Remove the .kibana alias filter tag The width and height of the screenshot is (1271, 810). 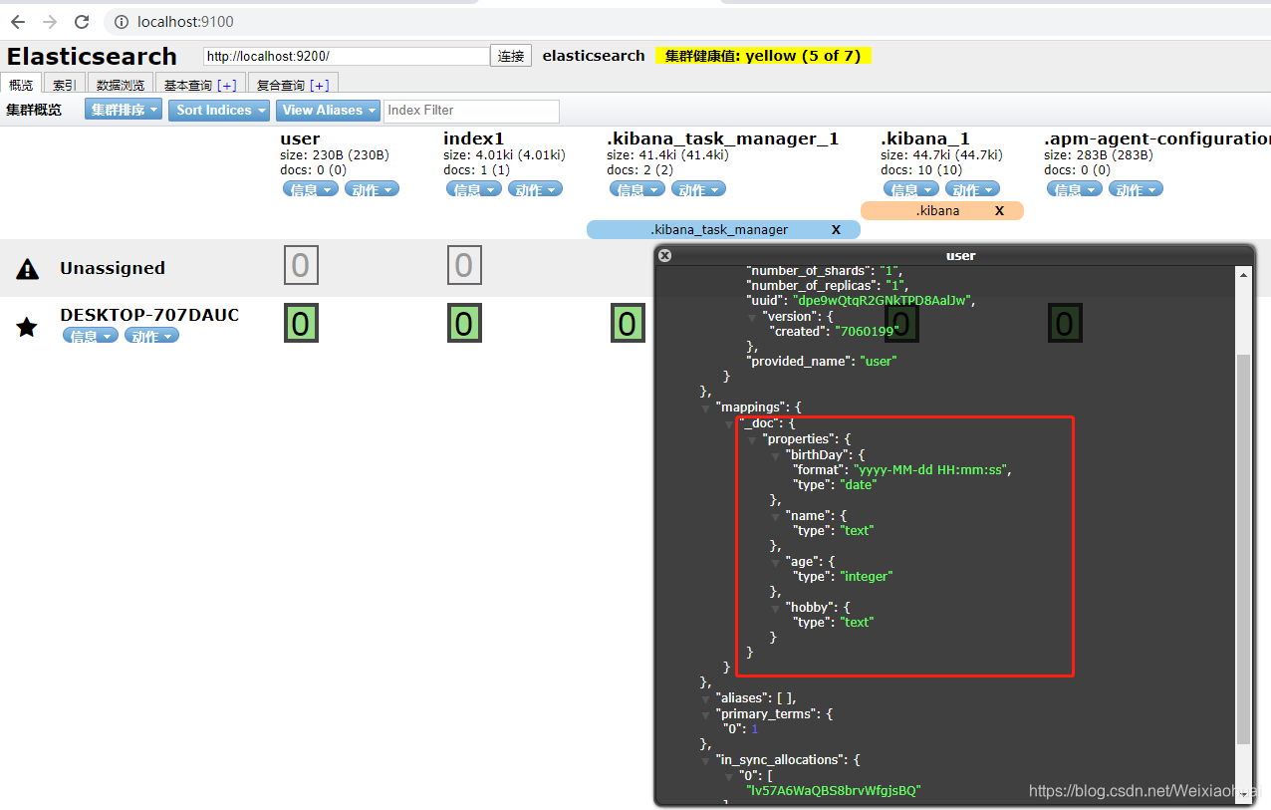coord(999,210)
